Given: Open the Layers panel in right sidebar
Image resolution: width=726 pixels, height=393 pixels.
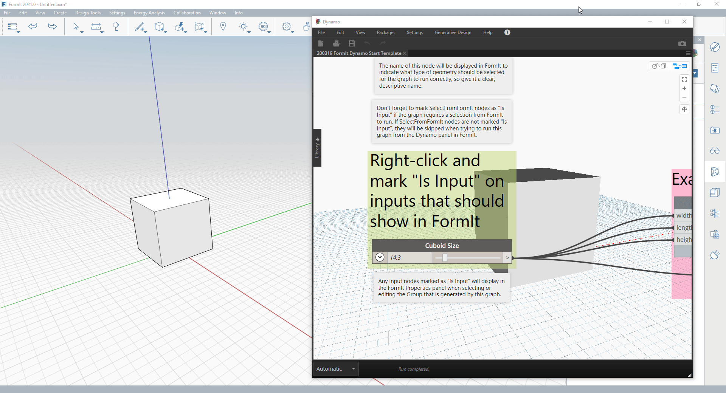Looking at the screenshot, I should (x=715, y=89).
